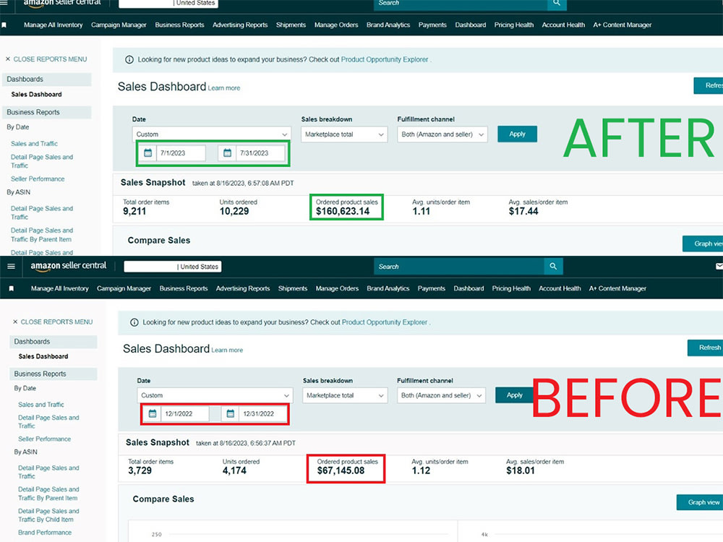Open Advertising Reports in BEFORE nav
The height and width of the screenshot is (542, 723).
pyautogui.click(x=243, y=288)
